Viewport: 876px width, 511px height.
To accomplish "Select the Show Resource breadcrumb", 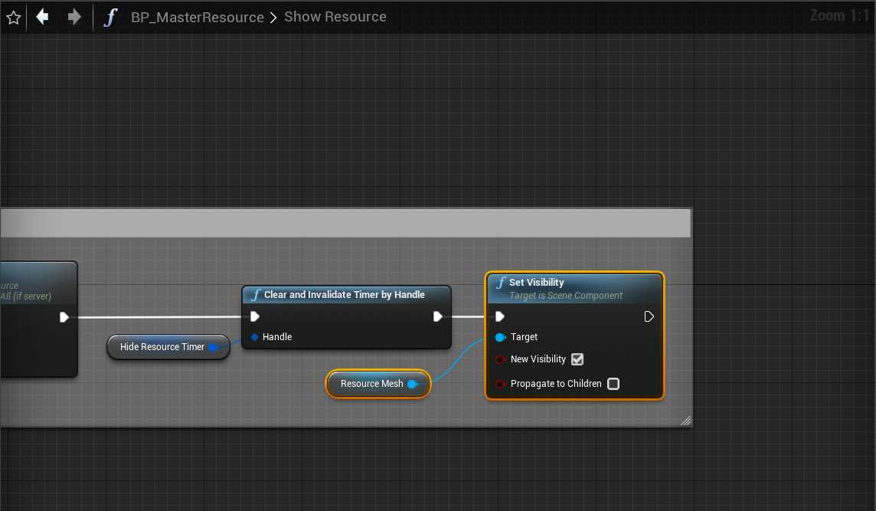I will (335, 17).
